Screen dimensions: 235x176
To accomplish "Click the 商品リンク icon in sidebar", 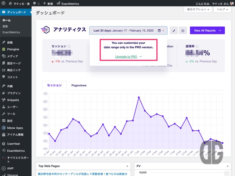I will tap(4, 70).
